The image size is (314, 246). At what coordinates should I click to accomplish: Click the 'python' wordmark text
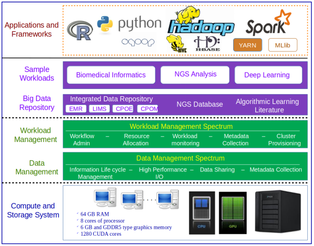click(140, 24)
